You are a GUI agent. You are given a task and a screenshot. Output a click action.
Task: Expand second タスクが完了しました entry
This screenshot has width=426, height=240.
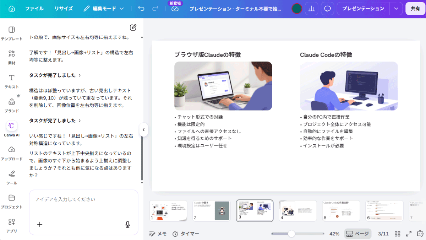(55, 121)
